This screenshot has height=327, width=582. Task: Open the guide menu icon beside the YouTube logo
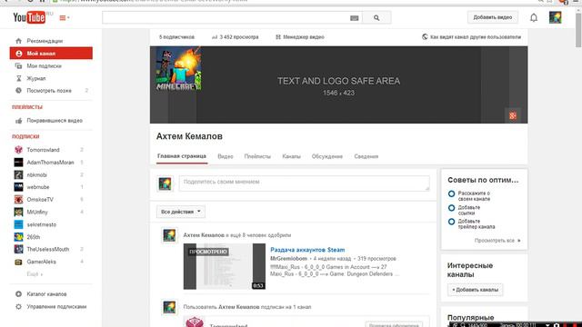click(64, 17)
